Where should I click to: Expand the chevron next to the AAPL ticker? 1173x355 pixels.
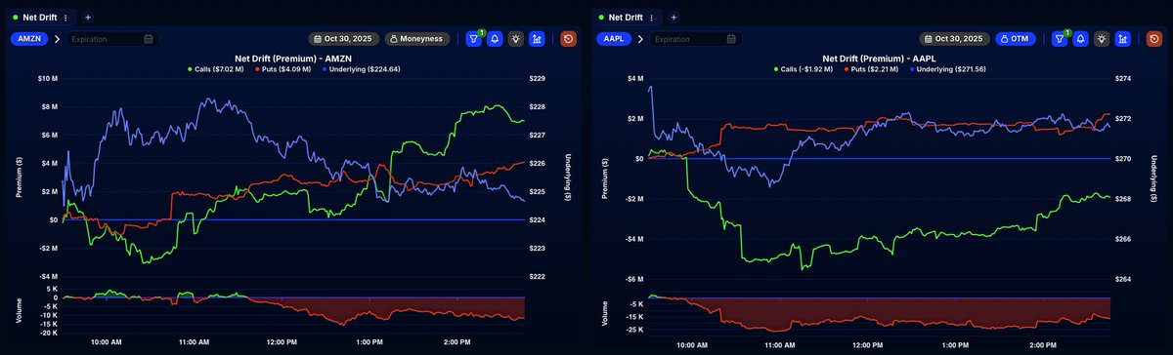[x=640, y=39]
